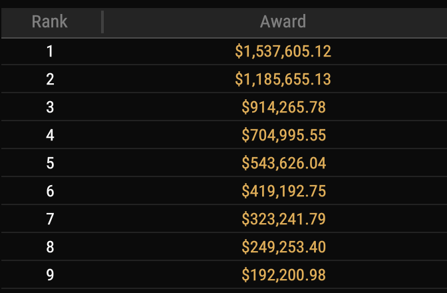Click the $543,626.04 award amount
Viewport: 447px width, 293px height.
coord(283,163)
